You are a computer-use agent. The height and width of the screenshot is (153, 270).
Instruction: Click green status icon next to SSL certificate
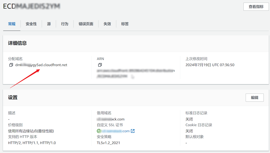(x=99, y=131)
